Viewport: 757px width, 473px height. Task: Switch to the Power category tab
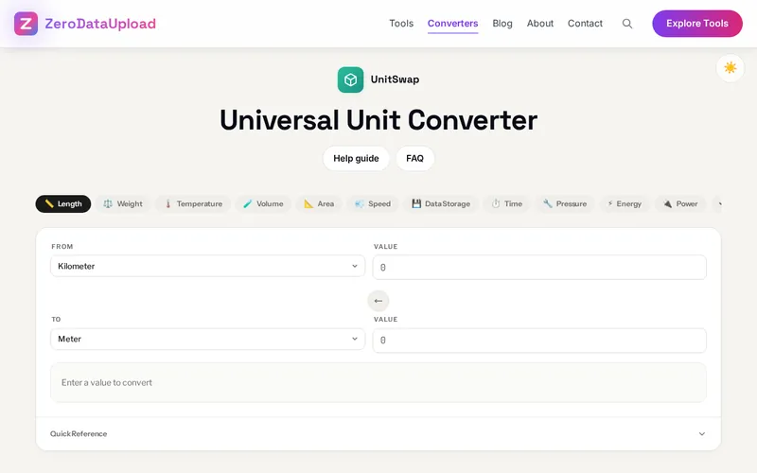click(x=680, y=203)
